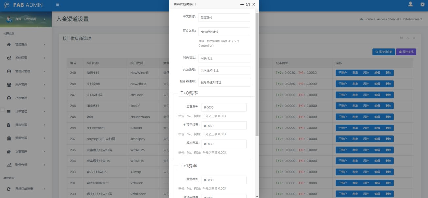Click the 提款管理 icon in sidebar
Screen dimensions: 428x198
coord(9,125)
